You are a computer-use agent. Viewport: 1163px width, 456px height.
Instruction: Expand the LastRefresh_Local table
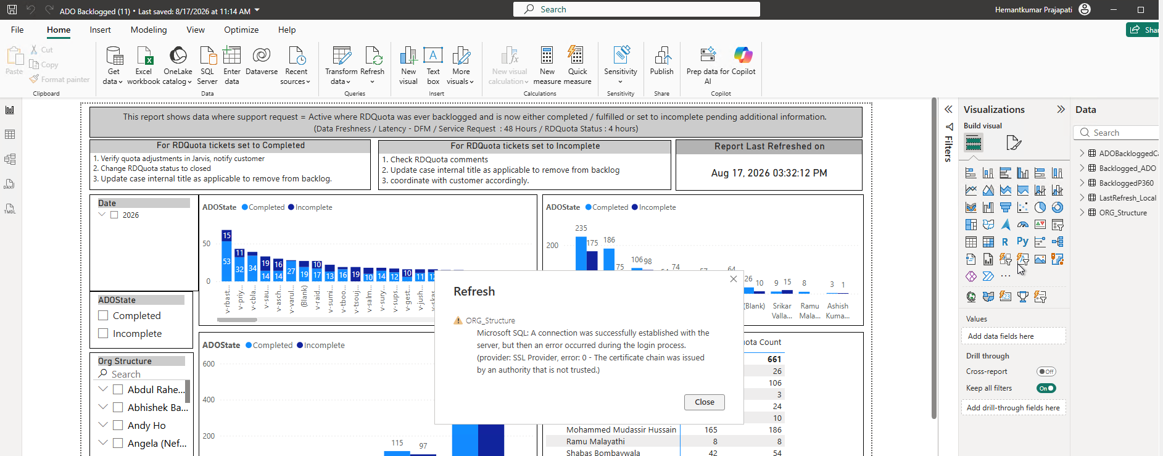pyautogui.click(x=1082, y=197)
